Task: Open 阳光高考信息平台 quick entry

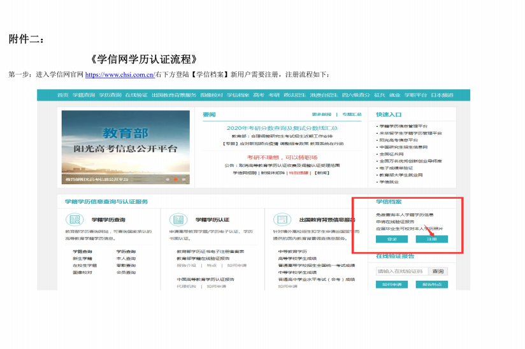Action: (x=398, y=140)
